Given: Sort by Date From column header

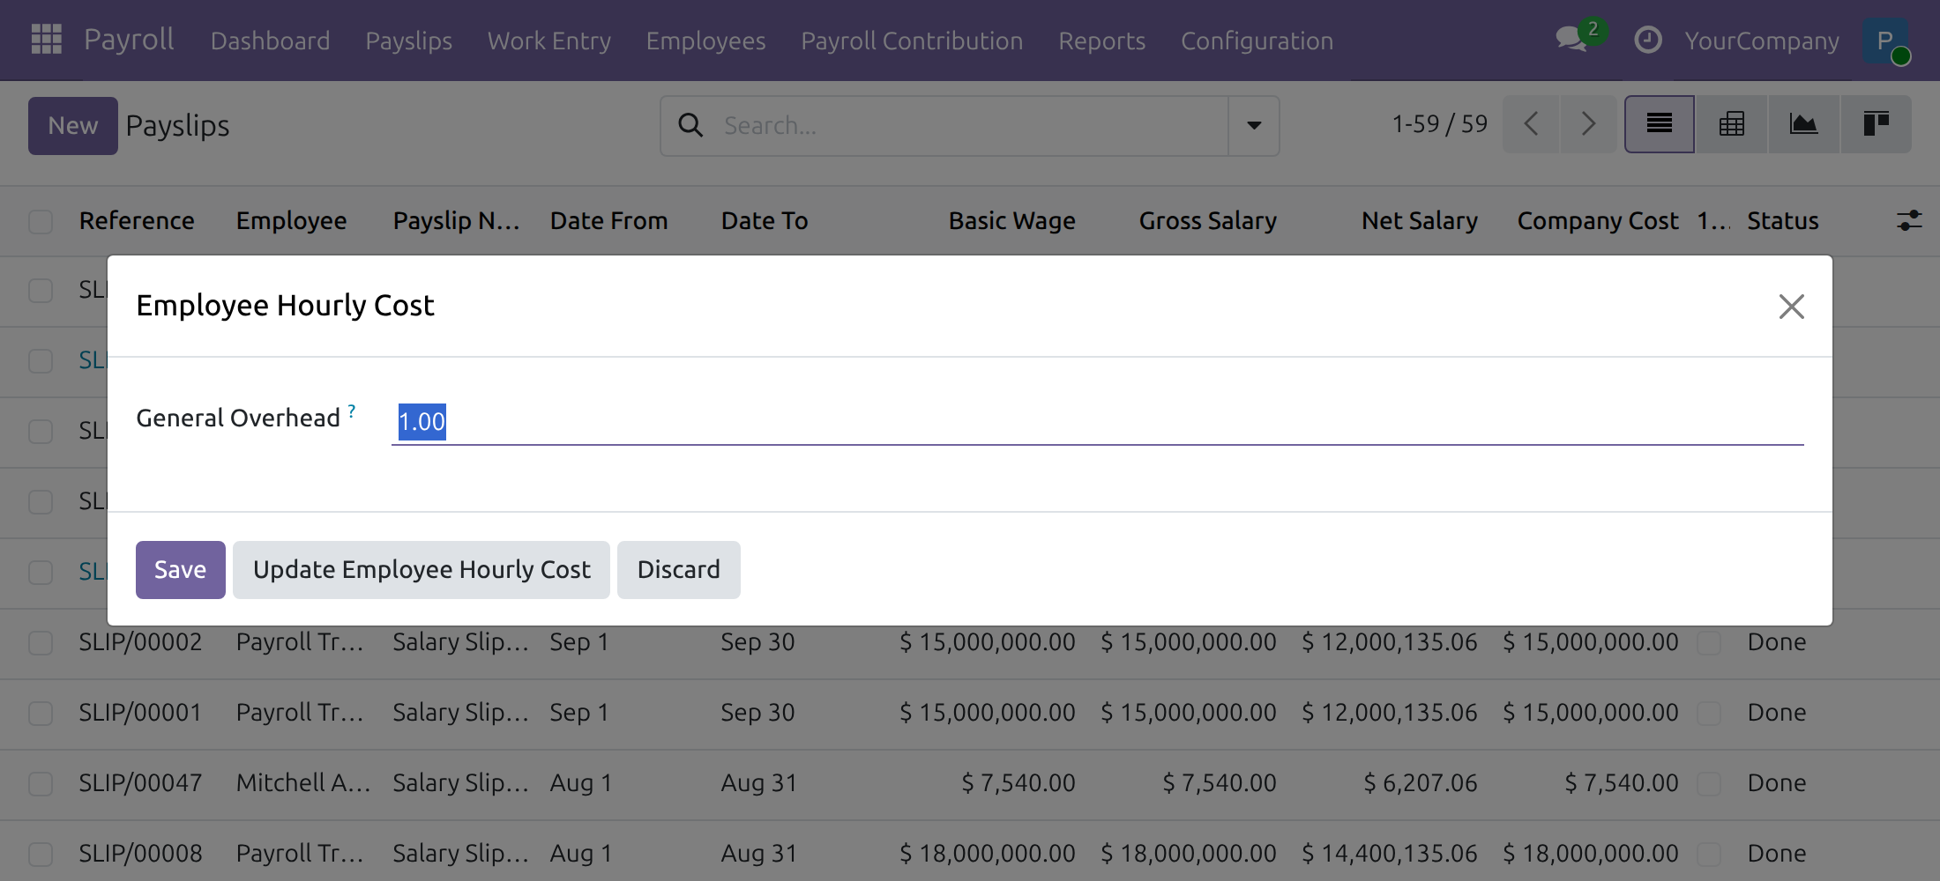Looking at the screenshot, I should coord(608,220).
